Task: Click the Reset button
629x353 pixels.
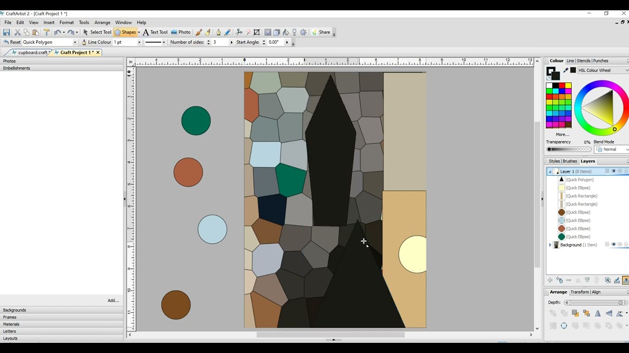Action: coord(12,42)
